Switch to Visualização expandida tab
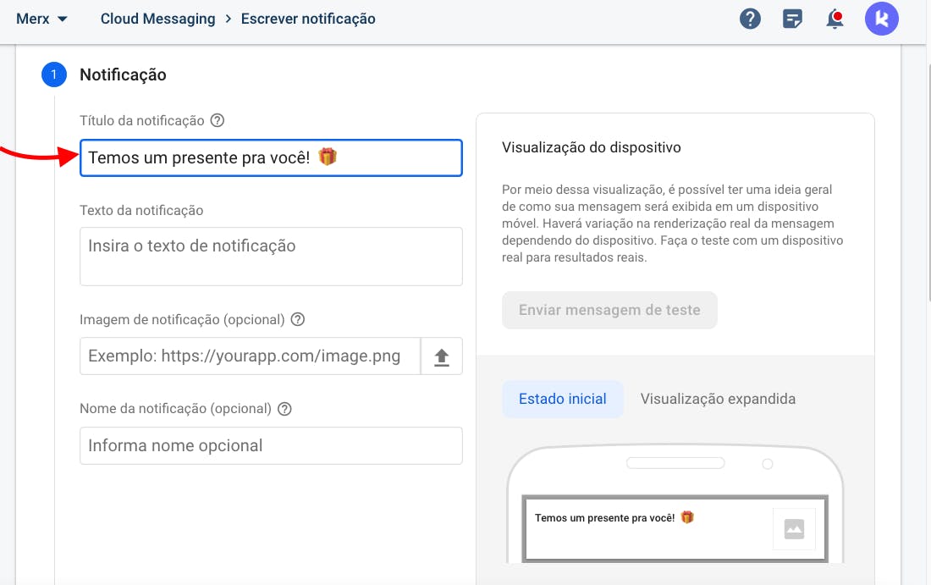Image resolution: width=931 pixels, height=585 pixels. pyautogui.click(x=718, y=399)
